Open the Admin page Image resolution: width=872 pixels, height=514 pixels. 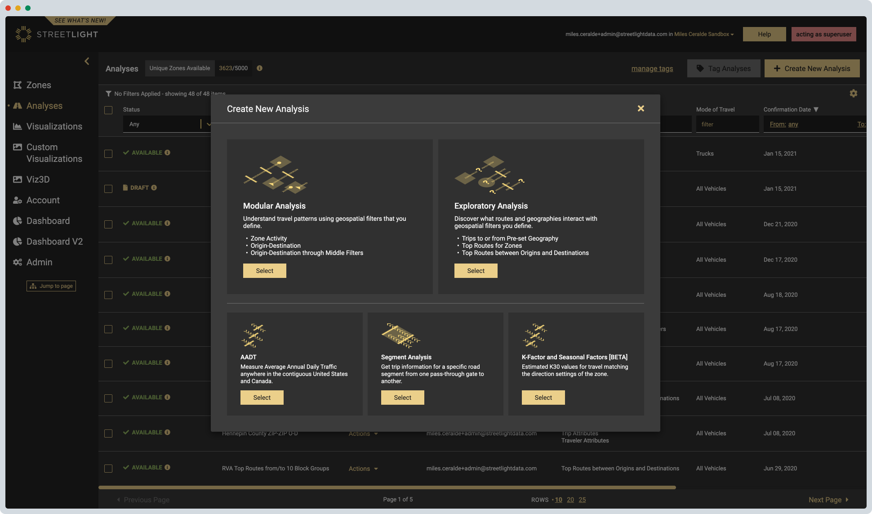39,262
